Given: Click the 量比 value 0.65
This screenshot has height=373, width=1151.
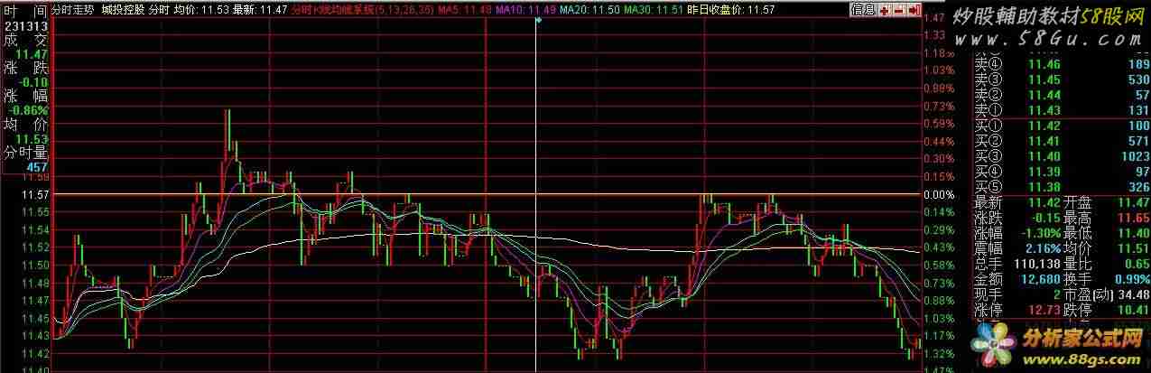Looking at the screenshot, I should pyautogui.click(x=1136, y=263).
